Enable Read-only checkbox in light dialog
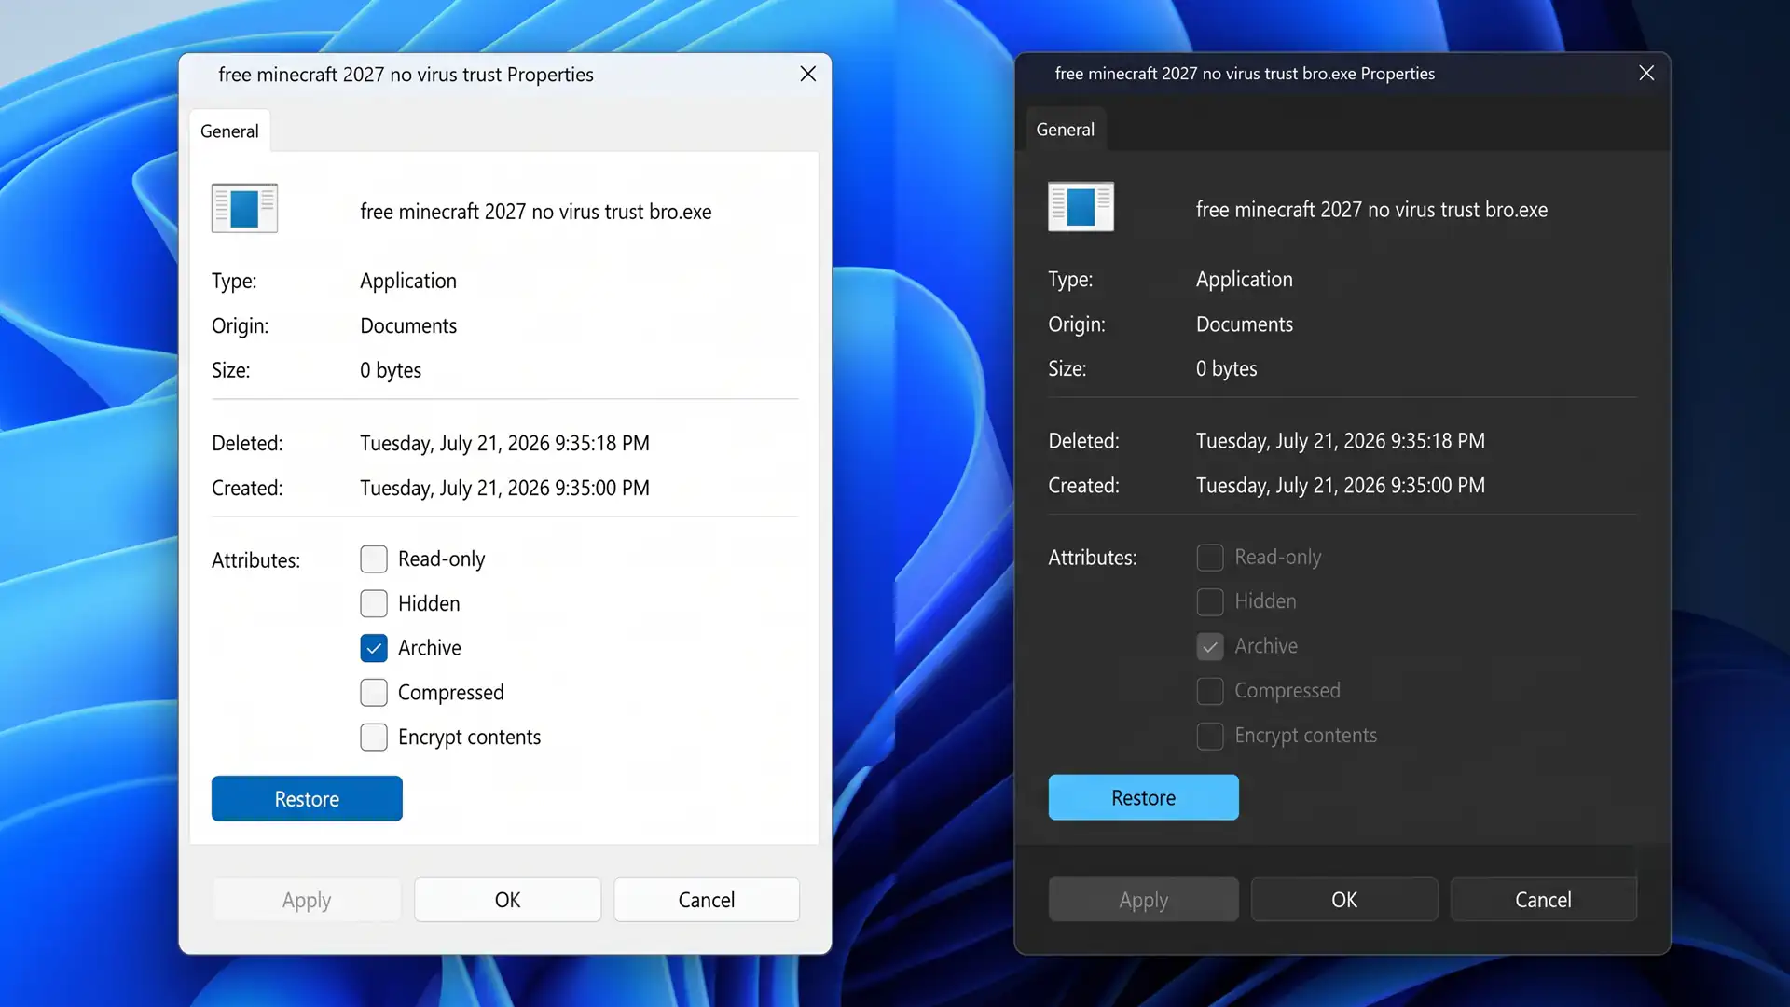 pos(374,559)
